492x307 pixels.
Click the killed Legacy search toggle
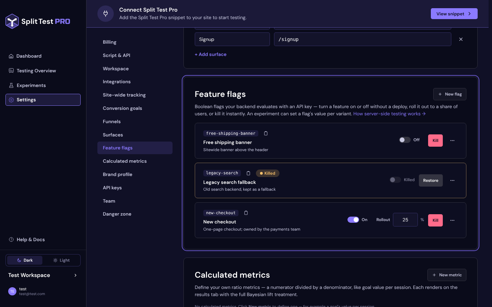395,180
